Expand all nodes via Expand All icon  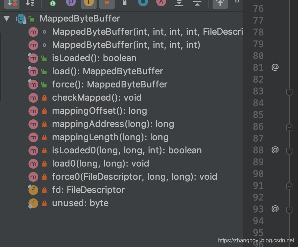click(x=180, y=5)
